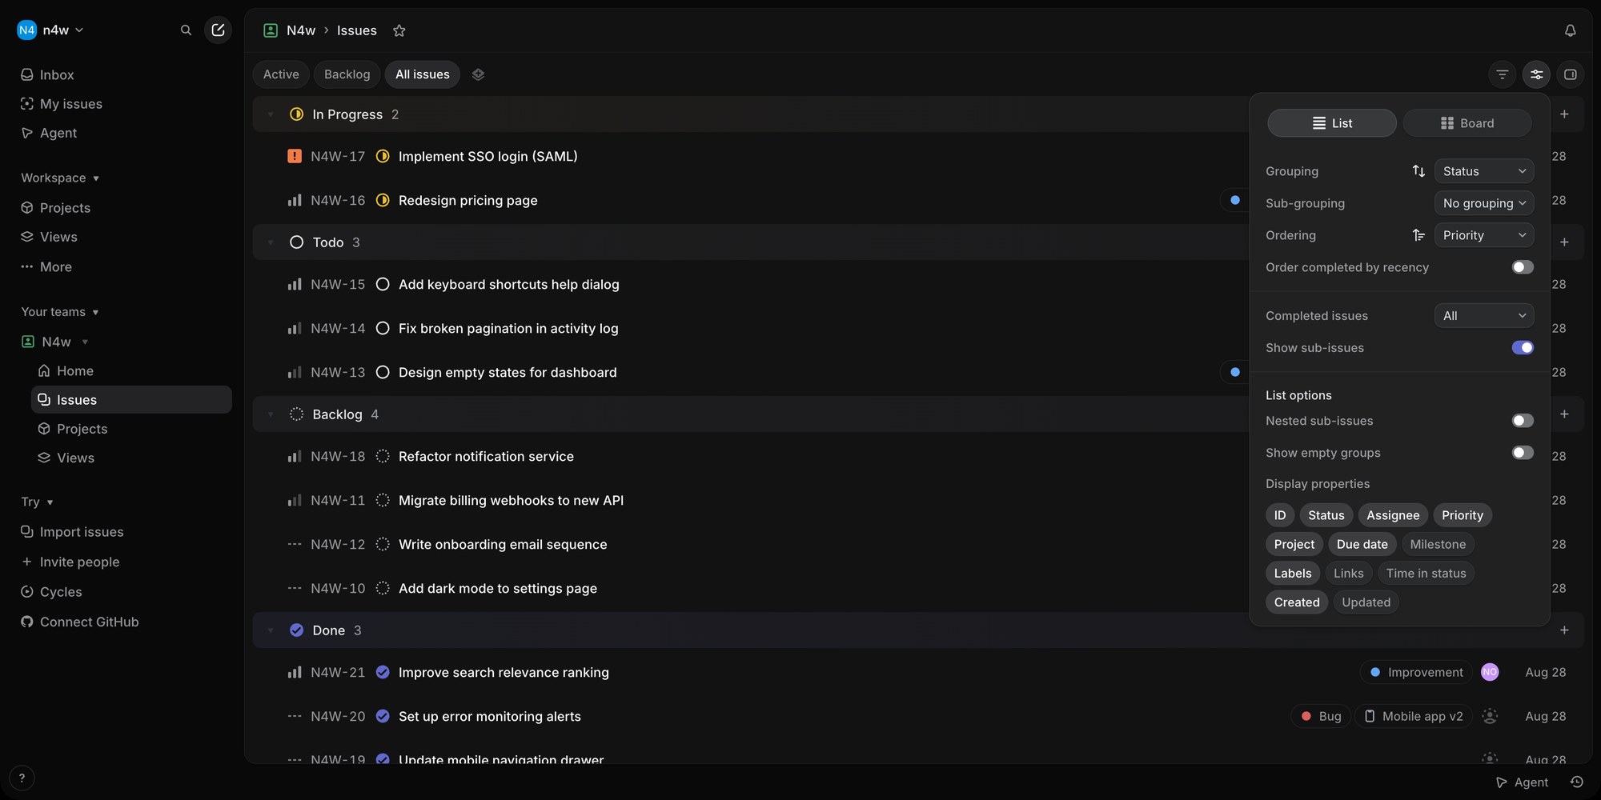Open the Ordering Priority dropdown

[x=1484, y=235]
